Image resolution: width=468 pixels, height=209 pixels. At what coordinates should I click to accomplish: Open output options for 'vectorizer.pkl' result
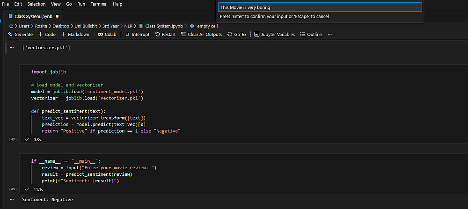[12, 47]
